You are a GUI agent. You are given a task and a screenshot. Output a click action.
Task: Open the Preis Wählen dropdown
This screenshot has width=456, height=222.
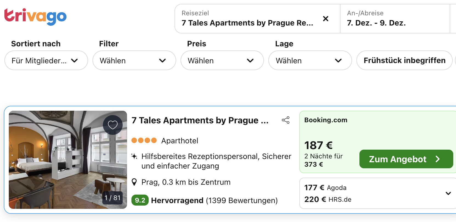pyautogui.click(x=222, y=61)
